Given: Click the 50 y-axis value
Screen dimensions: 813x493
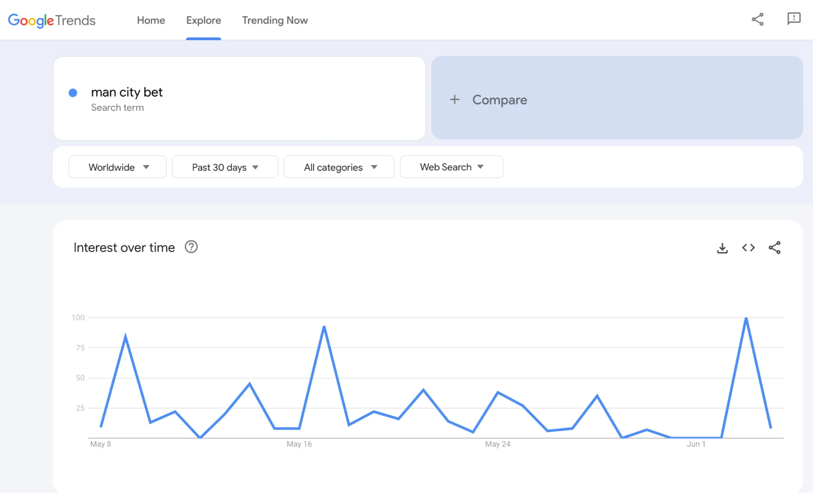Looking at the screenshot, I should (x=80, y=377).
